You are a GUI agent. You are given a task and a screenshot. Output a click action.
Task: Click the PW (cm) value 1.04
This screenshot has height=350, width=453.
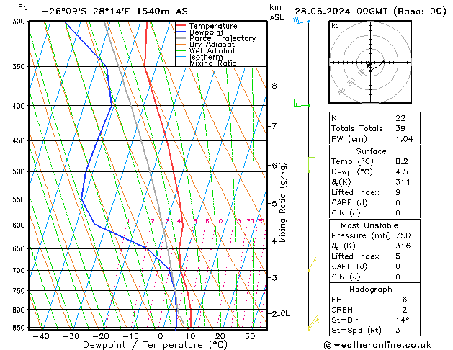[x=405, y=139]
